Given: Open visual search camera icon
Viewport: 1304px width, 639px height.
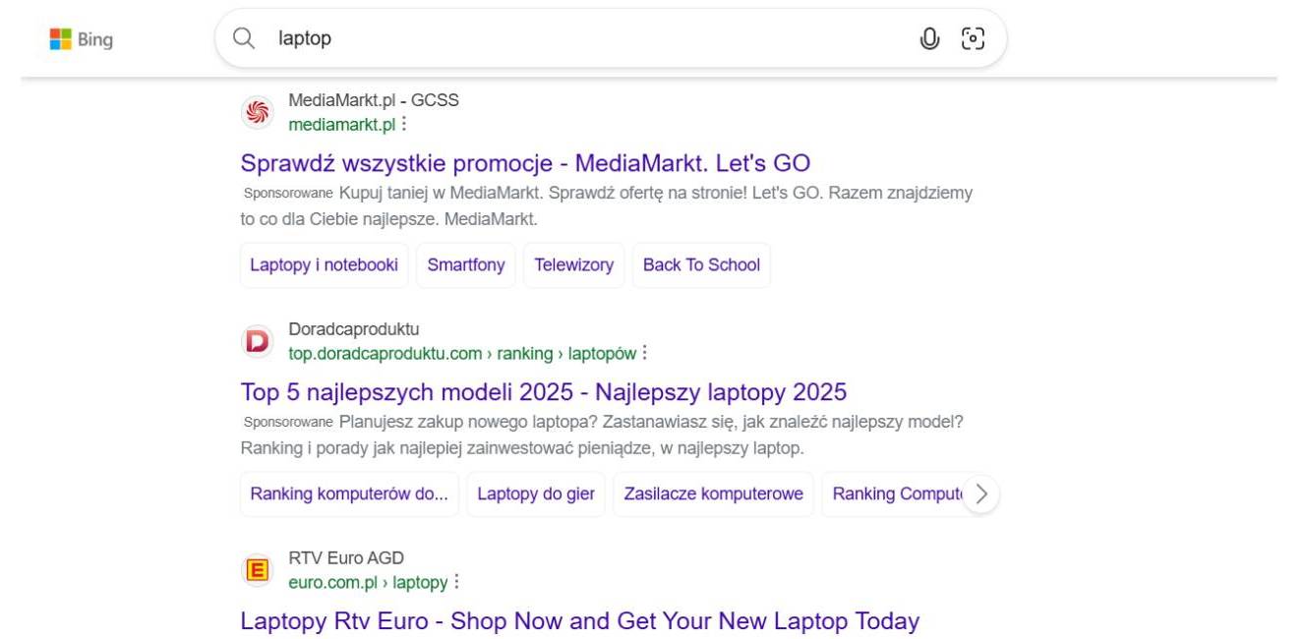Looking at the screenshot, I should pos(973,38).
